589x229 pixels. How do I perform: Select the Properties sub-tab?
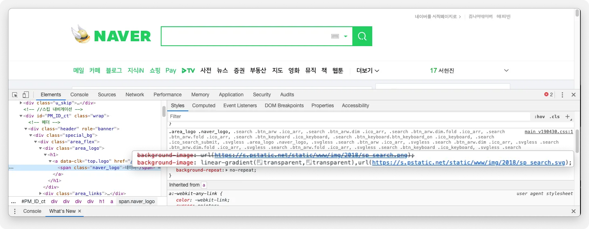[x=323, y=106]
